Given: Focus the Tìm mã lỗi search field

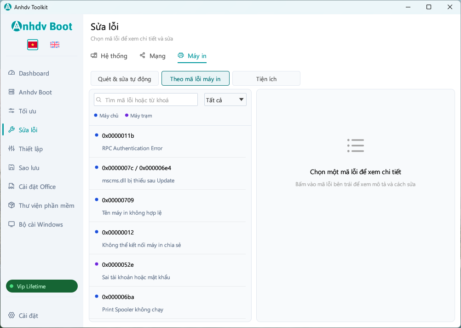Looking at the screenshot, I should coord(146,100).
